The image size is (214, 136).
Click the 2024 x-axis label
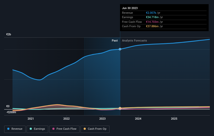click(138, 119)
